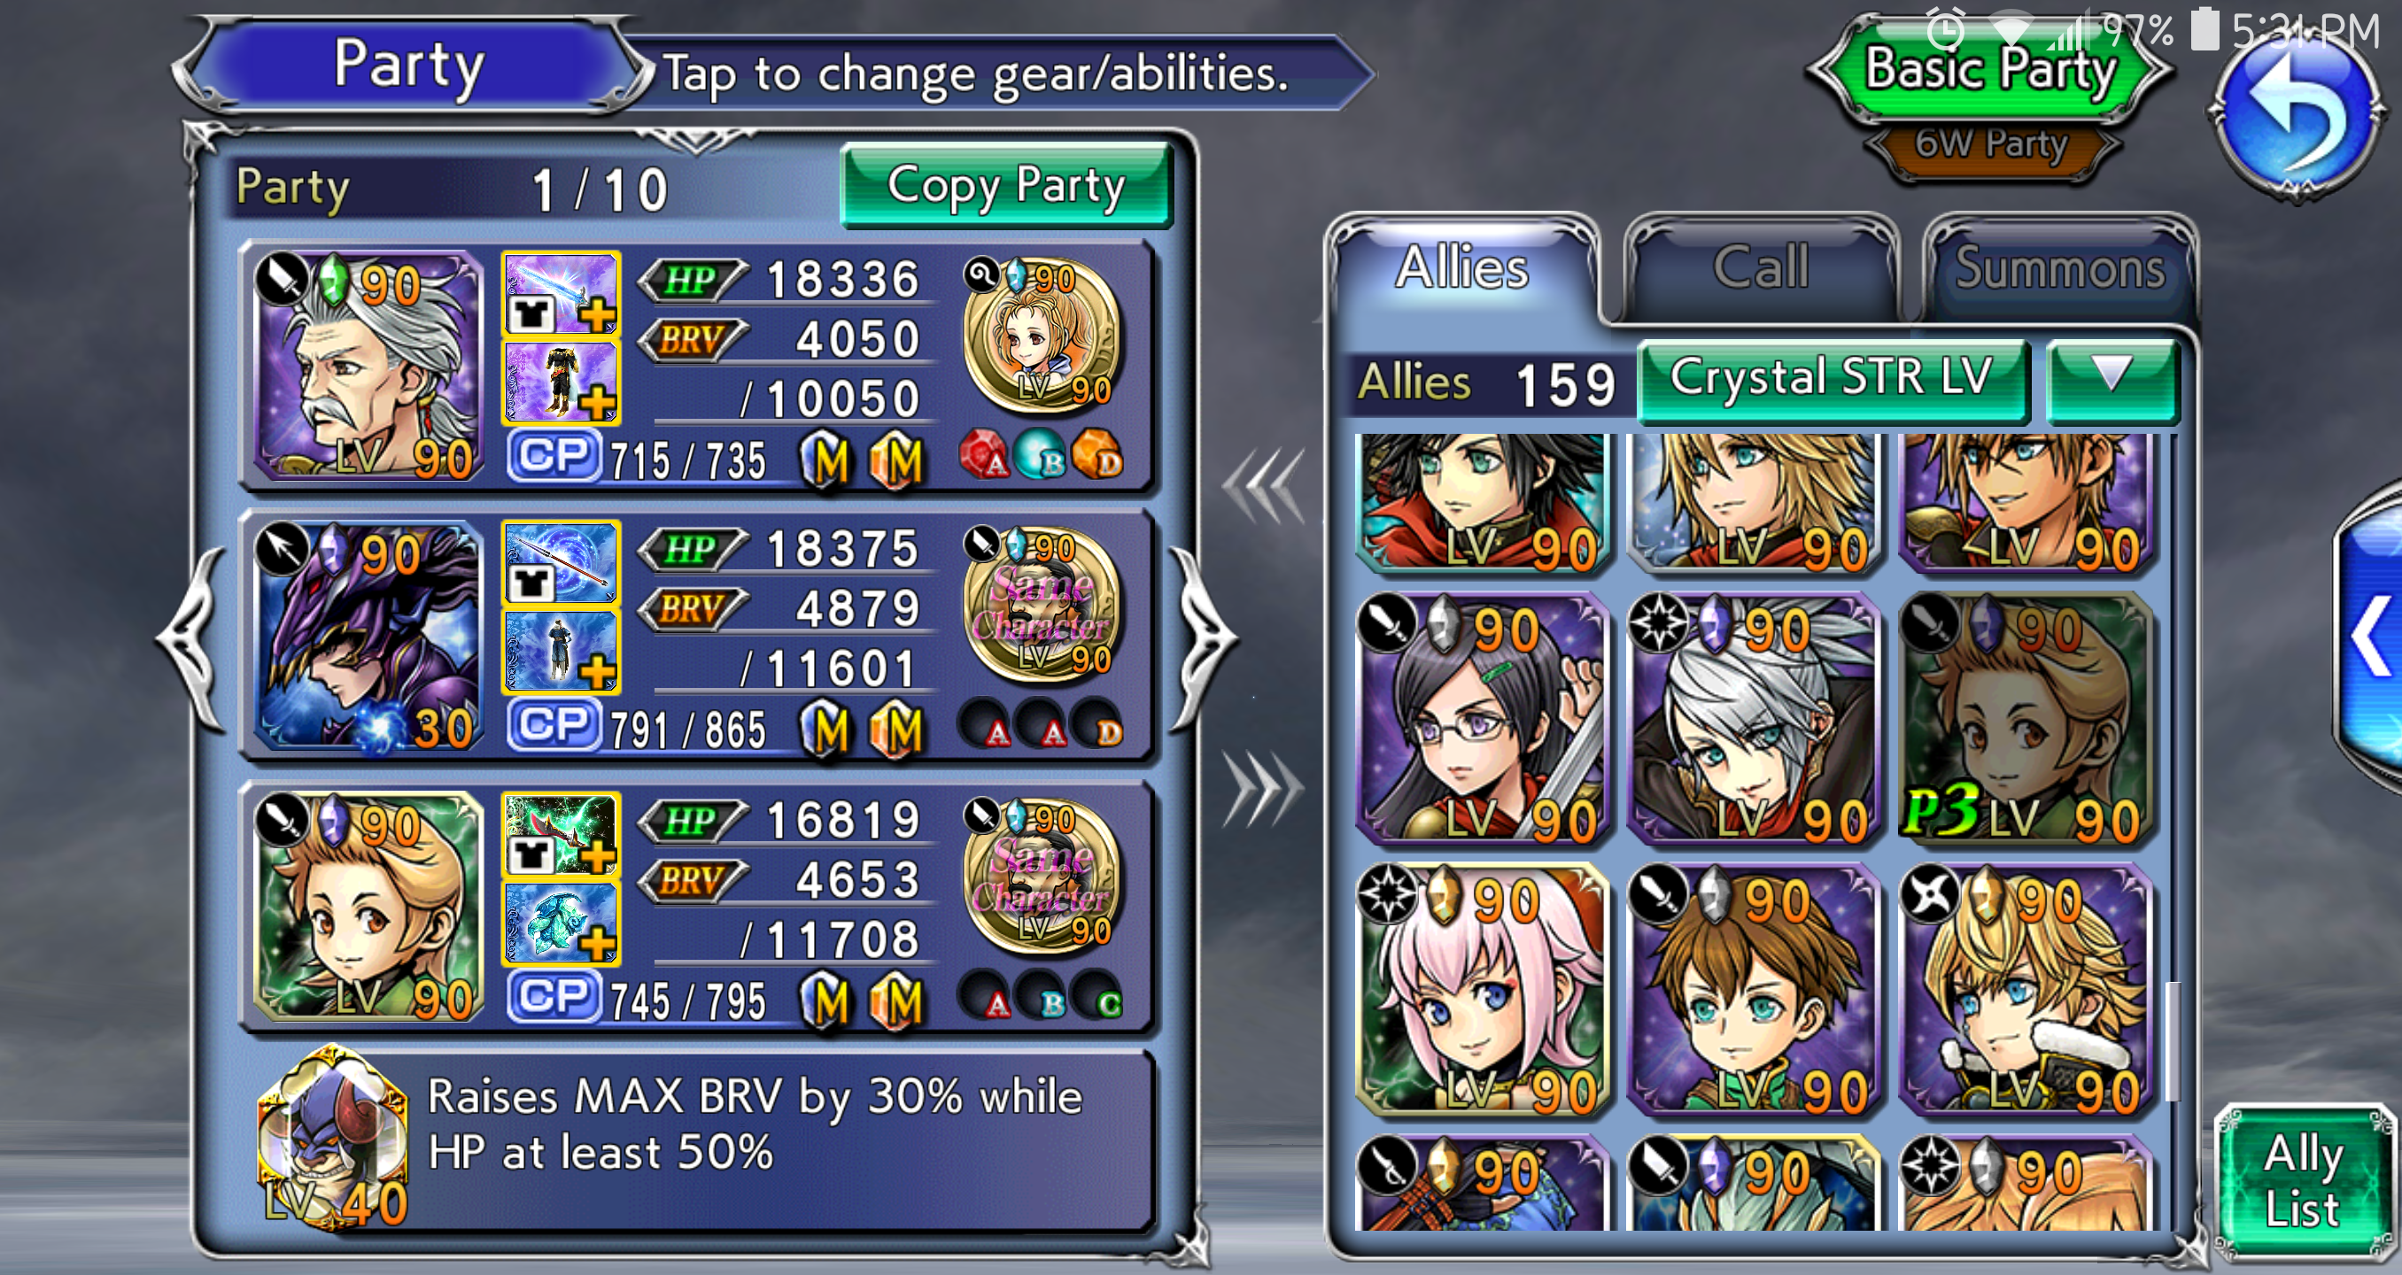Tap the blue back arrow button
This screenshot has width=2402, height=1275.
[2297, 112]
